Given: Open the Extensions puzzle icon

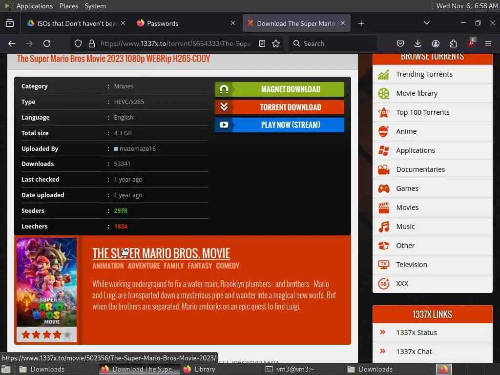Looking at the screenshot, I should [453, 43].
